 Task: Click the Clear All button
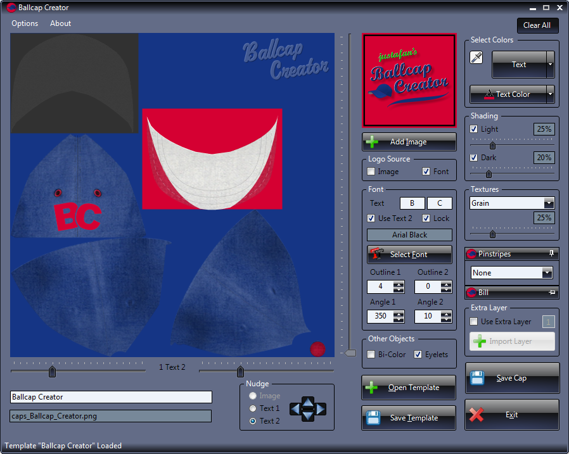537,25
